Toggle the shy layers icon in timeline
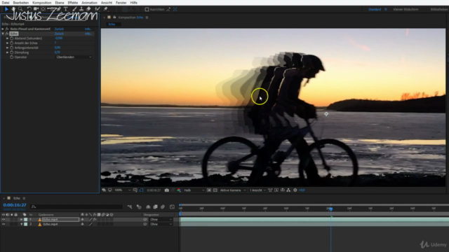449x252 pixels. (148, 206)
